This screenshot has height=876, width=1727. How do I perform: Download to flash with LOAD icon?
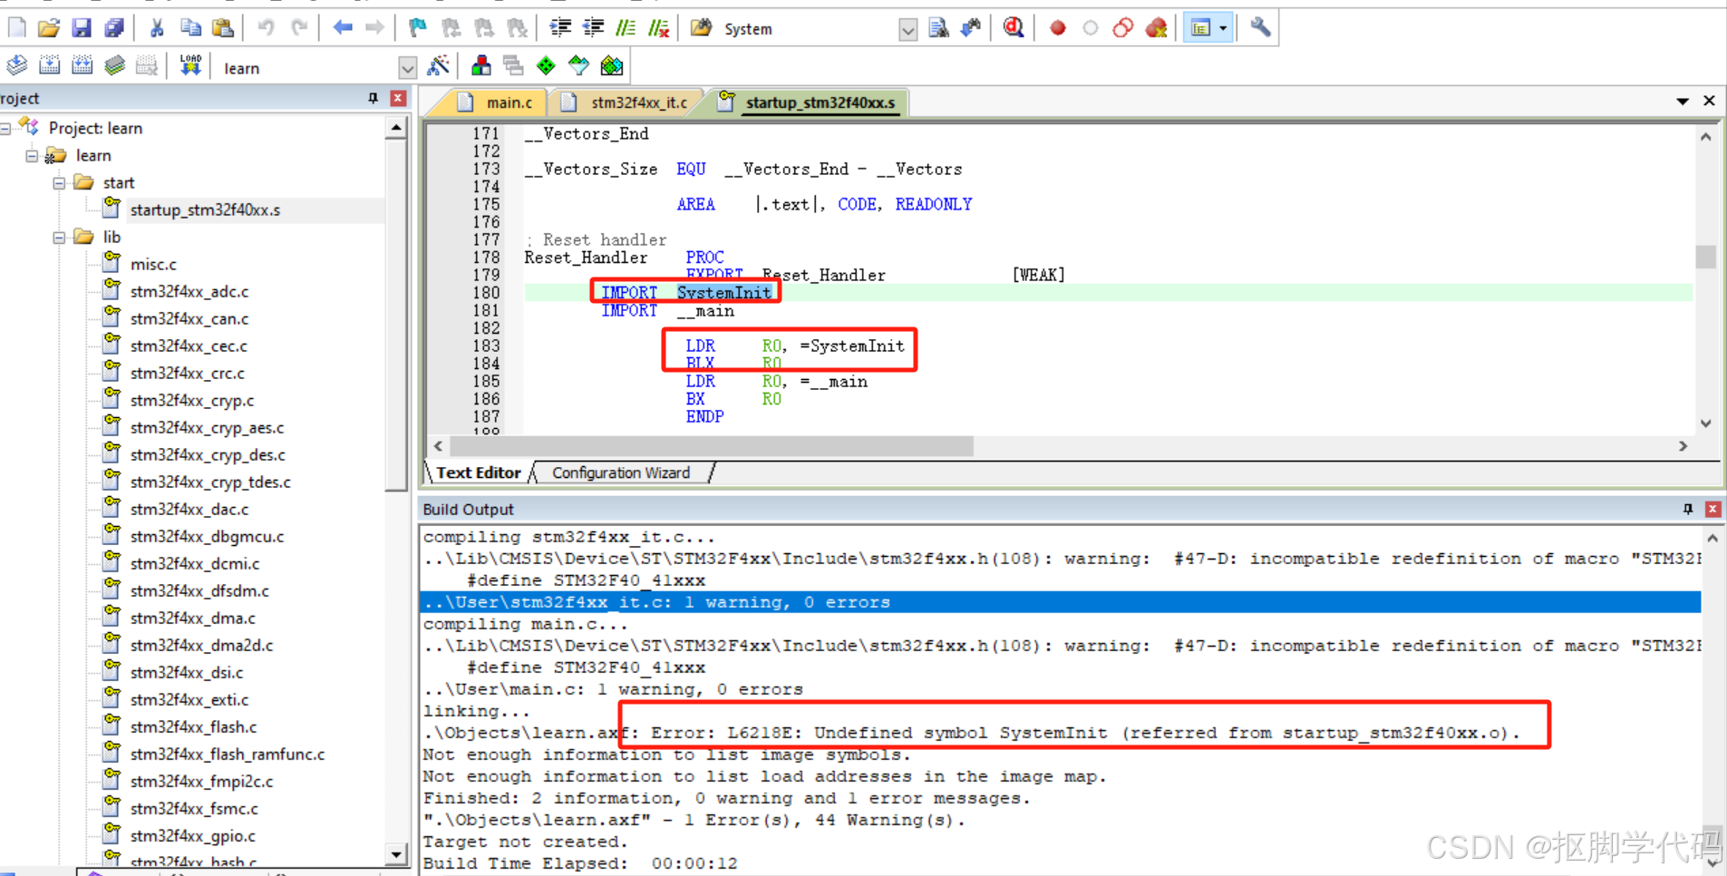click(189, 66)
